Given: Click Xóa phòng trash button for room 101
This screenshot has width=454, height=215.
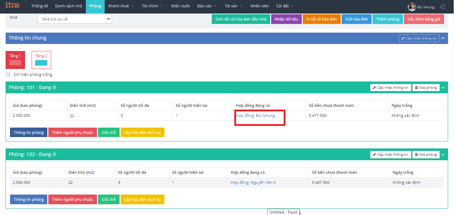Looking at the screenshot, I should [x=426, y=88].
